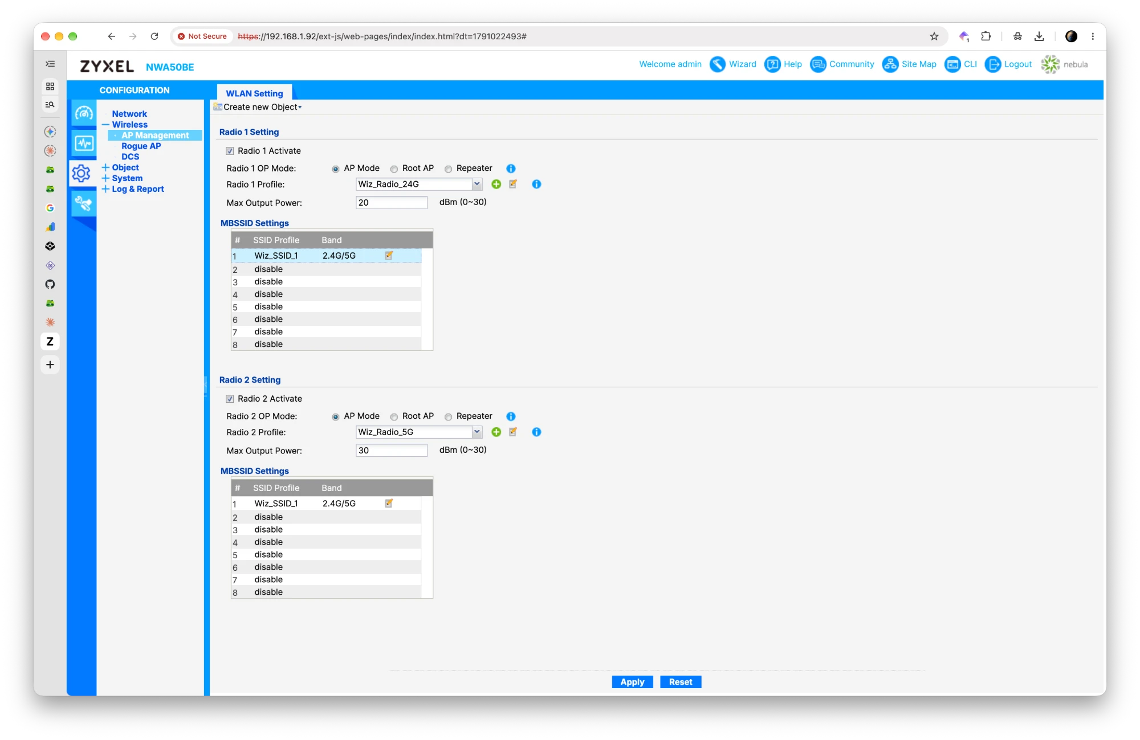
Task: Select Repeater for Radio 2
Action: (x=448, y=417)
